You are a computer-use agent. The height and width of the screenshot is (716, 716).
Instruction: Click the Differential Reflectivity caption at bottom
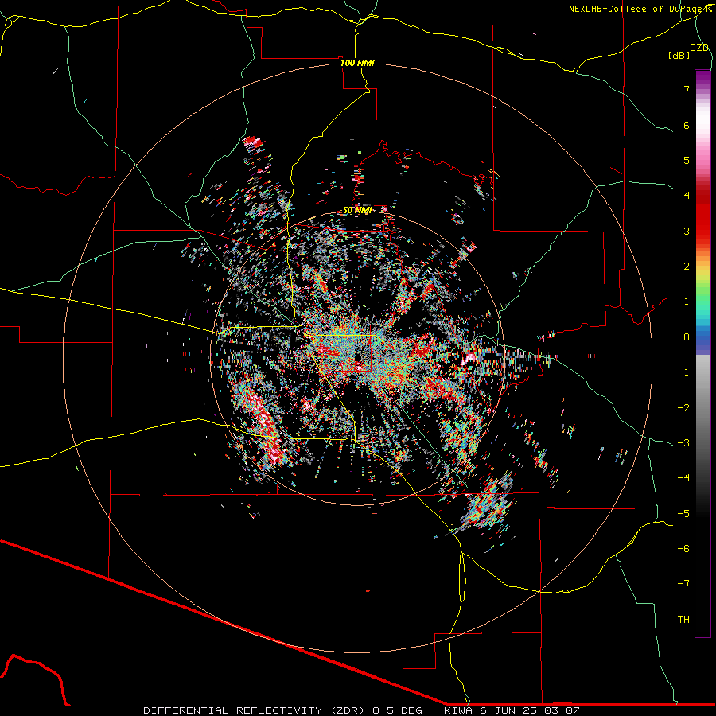point(361,710)
